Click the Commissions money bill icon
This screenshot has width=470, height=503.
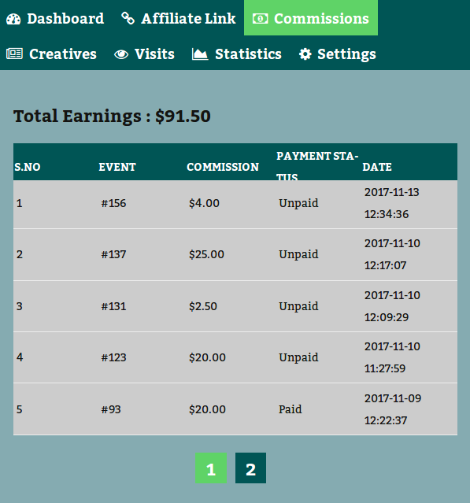click(x=260, y=19)
